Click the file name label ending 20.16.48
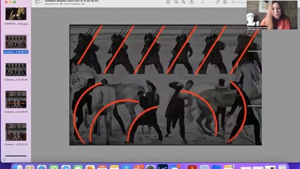 [x=16, y=80]
